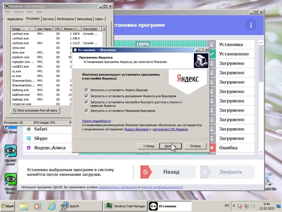Select explorer.exe process row
The image size is (282, 212).
pyautogui.click(x=41, y=57)
